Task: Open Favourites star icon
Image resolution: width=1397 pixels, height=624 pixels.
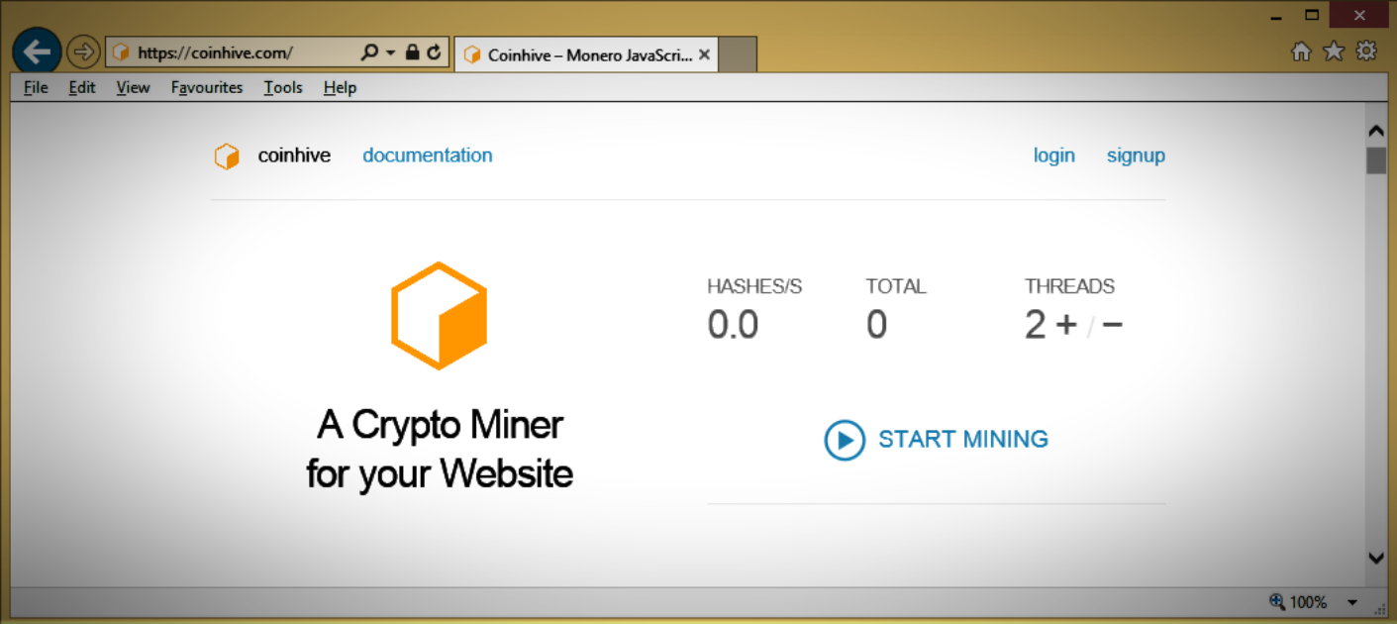Action: click(1334, 52)
